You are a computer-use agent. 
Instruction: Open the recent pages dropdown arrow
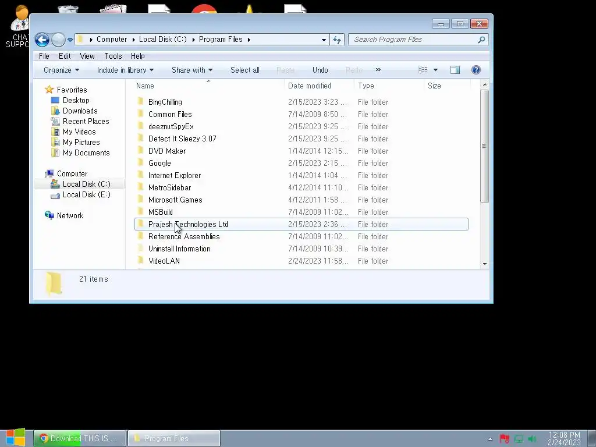(x=70, y=40)
